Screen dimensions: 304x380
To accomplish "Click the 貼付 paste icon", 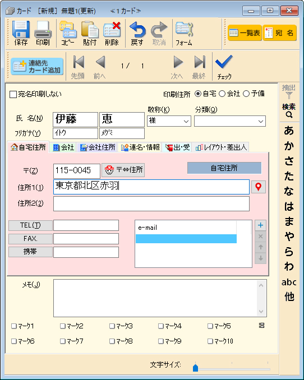I will point(90,30).
